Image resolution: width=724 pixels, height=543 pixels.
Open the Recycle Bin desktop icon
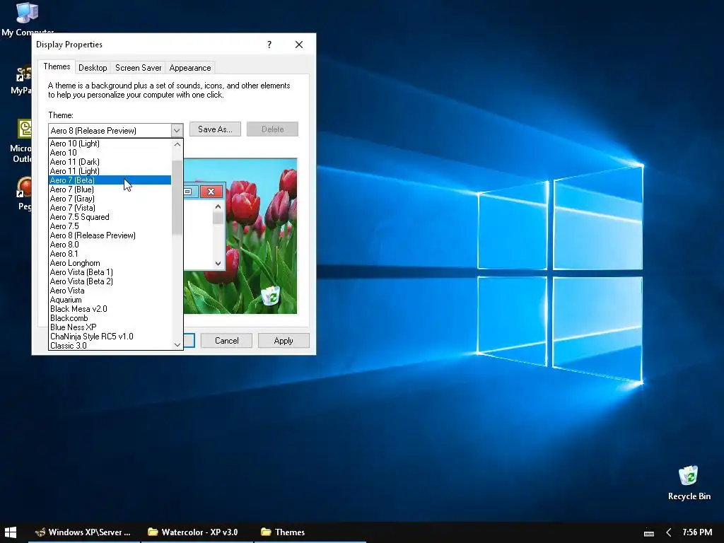(689, 484)
